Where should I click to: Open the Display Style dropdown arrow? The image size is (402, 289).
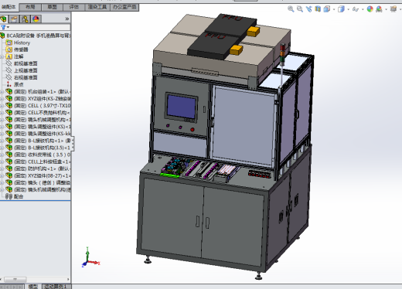[x=348, y=9]
